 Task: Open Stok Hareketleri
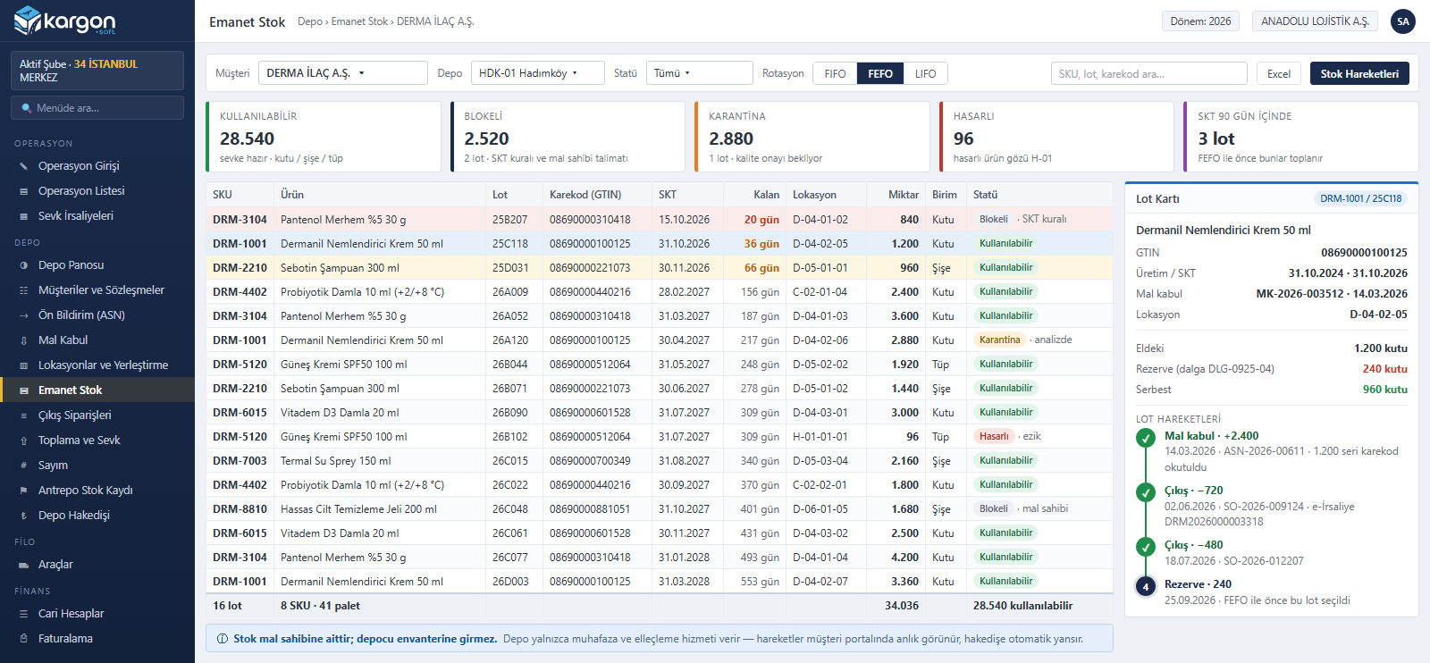(1359, 73)
